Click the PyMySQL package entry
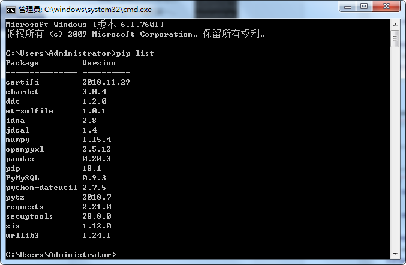406x265 pixels. [x=22, y=178]
